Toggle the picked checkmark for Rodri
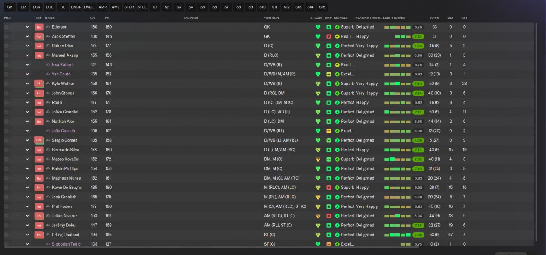Image resolution: width=546 pixels, height=255 pixels. 6,102
